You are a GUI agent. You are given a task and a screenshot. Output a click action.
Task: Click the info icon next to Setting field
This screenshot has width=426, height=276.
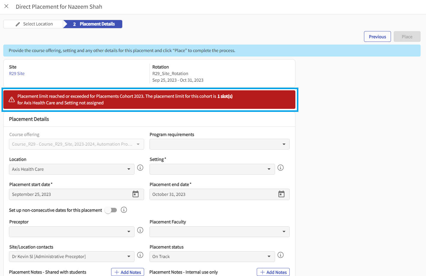coord(280,168)
